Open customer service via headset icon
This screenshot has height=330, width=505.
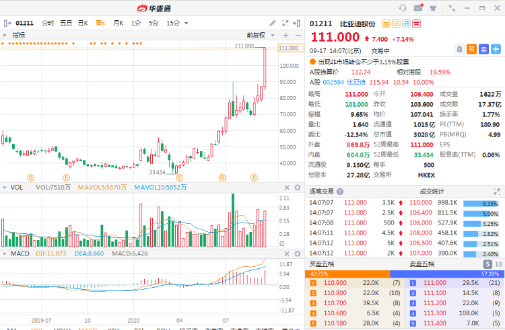(x=403, y=8)
